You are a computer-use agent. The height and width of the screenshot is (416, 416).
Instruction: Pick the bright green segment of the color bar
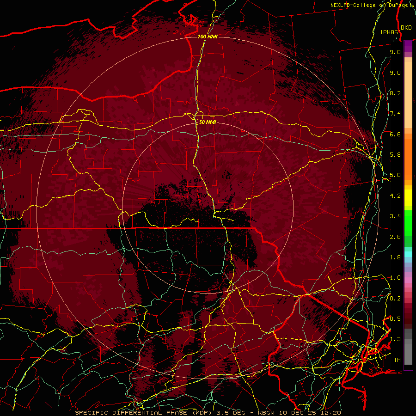408,224
